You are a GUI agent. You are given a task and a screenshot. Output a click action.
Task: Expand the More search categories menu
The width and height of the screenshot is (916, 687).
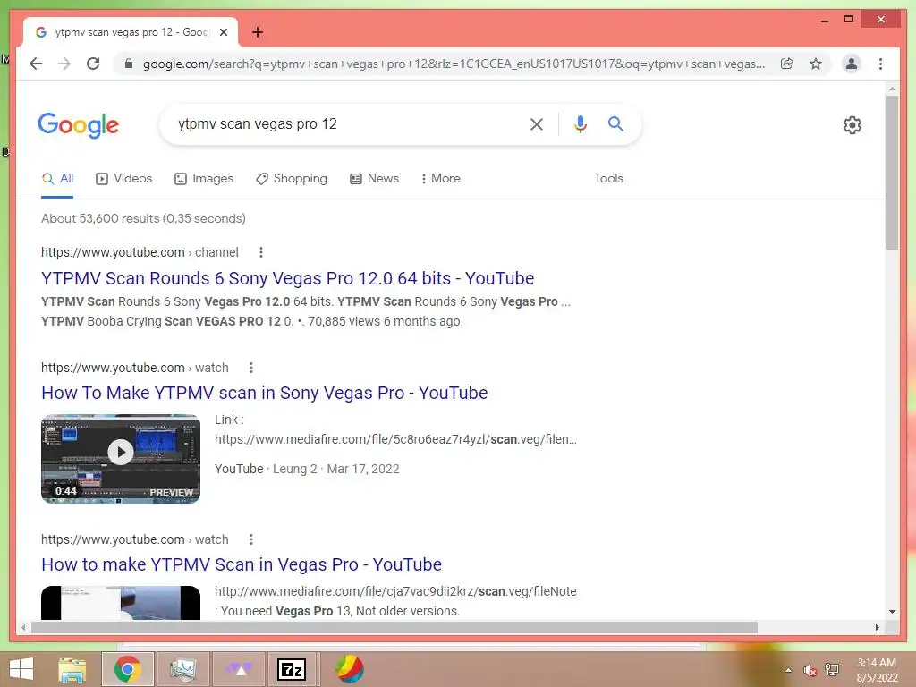pos(440,179)
